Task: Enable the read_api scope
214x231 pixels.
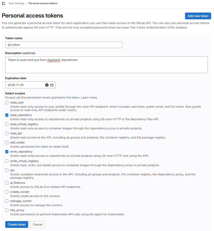Action: [x=7, y=133]
